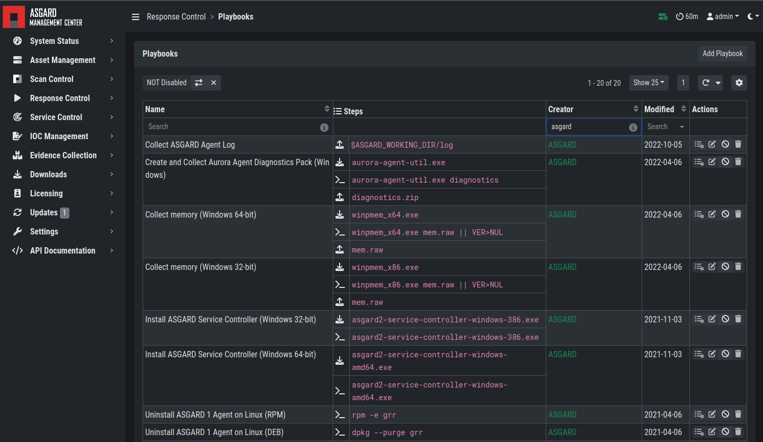
Task: Disable Install Service Controller (Windows 64-bit) playbook
Action: 725,354
